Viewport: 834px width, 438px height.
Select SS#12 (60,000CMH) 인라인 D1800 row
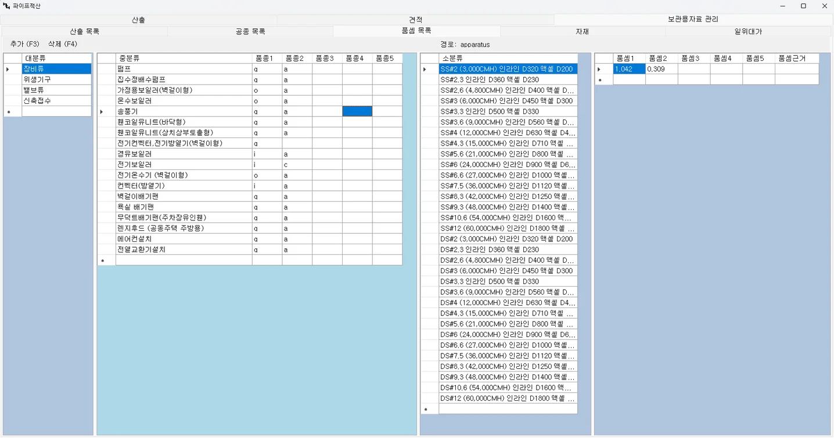tap(508, 229)
